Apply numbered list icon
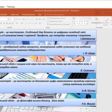112x112 pixels. click(32, 19)
